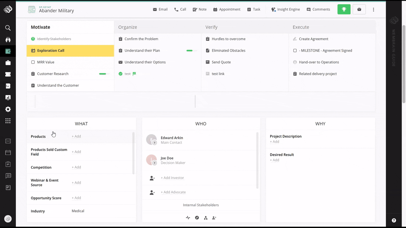Click the activity pulse icon under stakeholders
Viewport: 406px width, 228px height.
188,218
